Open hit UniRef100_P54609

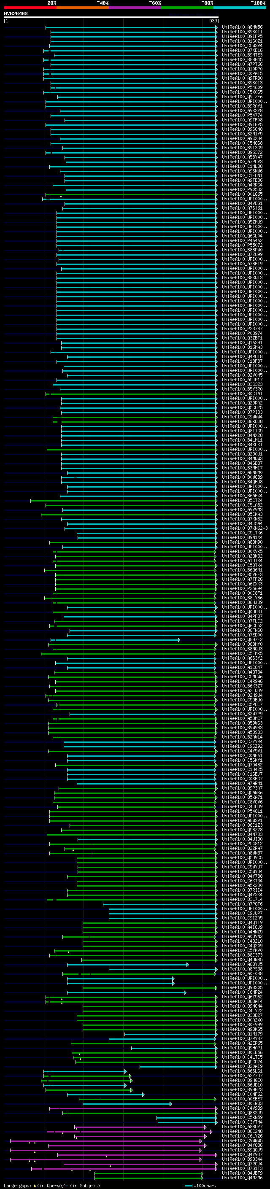242,87
